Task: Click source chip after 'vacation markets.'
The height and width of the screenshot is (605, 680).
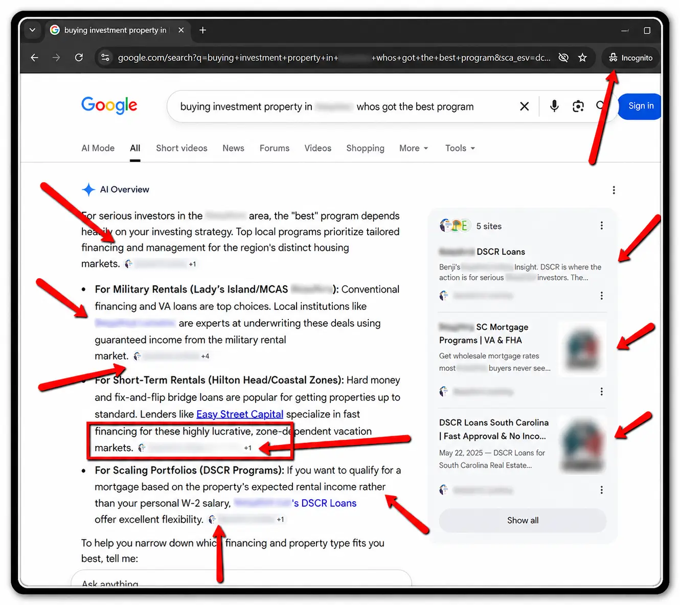Action: click(195, 448)
